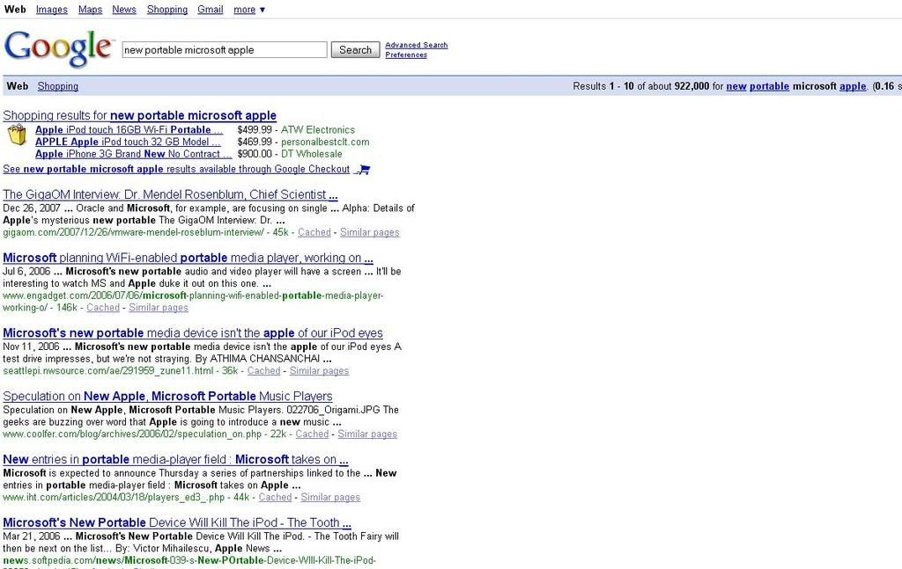Image resolution: width=902 pixels, height=569 pixels.
Task: Open 'New entries in portable media-player field' result
Action: (175, 459)
